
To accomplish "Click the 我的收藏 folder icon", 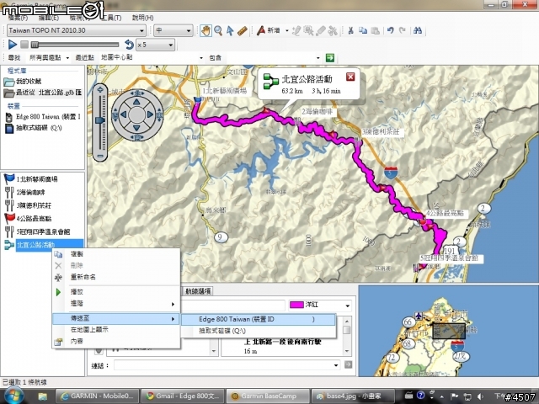I will (9, 82).
